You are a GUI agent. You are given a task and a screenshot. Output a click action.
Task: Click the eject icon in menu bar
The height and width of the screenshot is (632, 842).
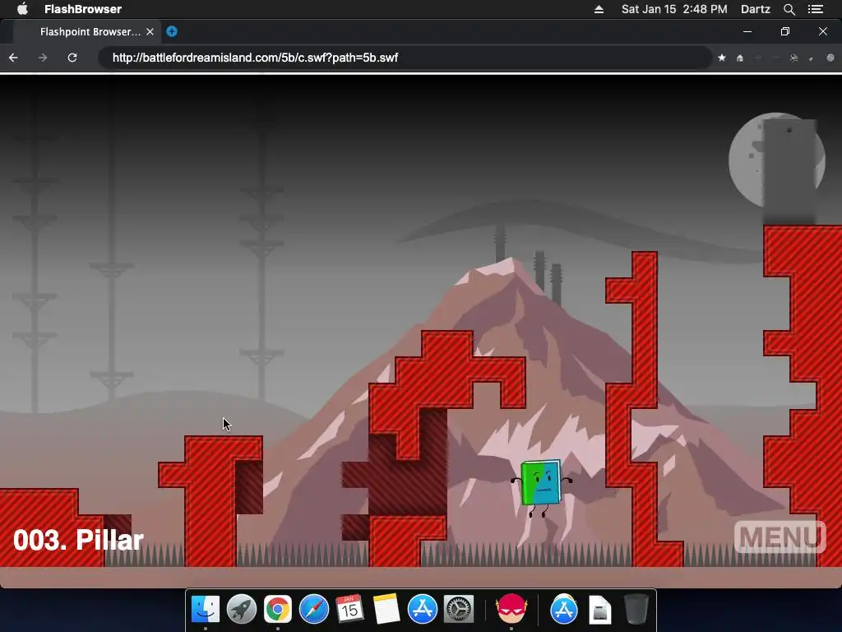point(599,9)
